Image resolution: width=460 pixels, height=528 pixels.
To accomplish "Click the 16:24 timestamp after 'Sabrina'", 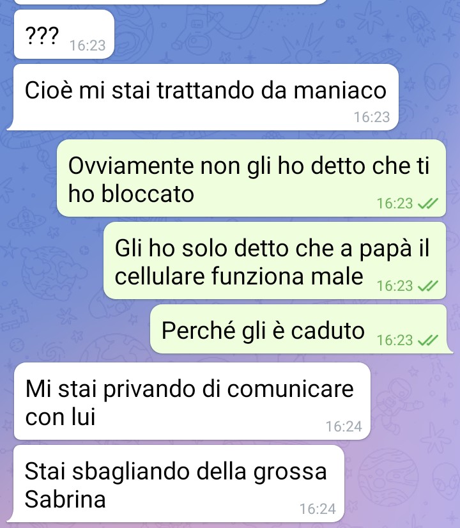I will point(318,509).
